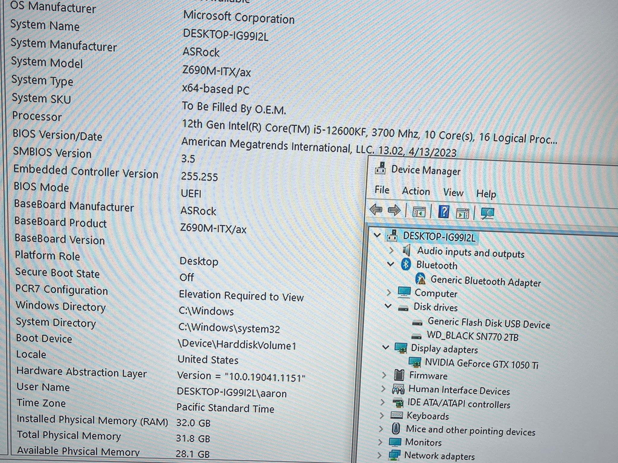The width and height of the screenshot is (618, 463).
Task: Click the Human Interface Devices icon
Action: [398, 389]
